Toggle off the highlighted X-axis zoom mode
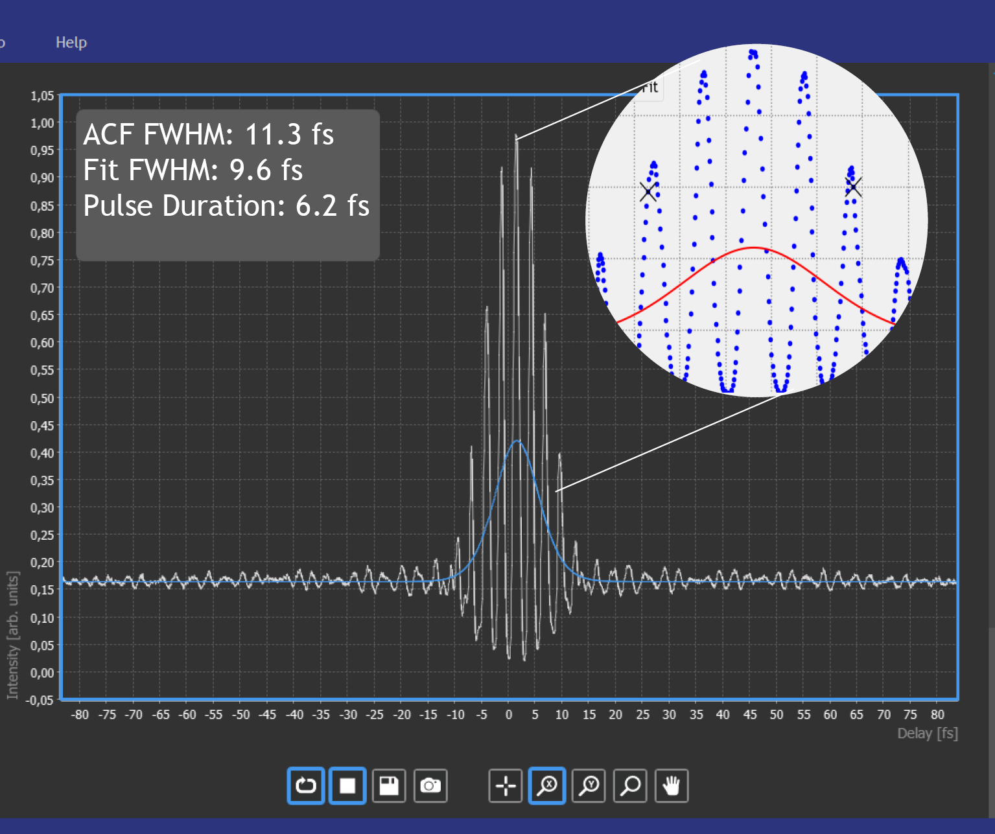Viewport: 995px width, 834px height. 546,785
